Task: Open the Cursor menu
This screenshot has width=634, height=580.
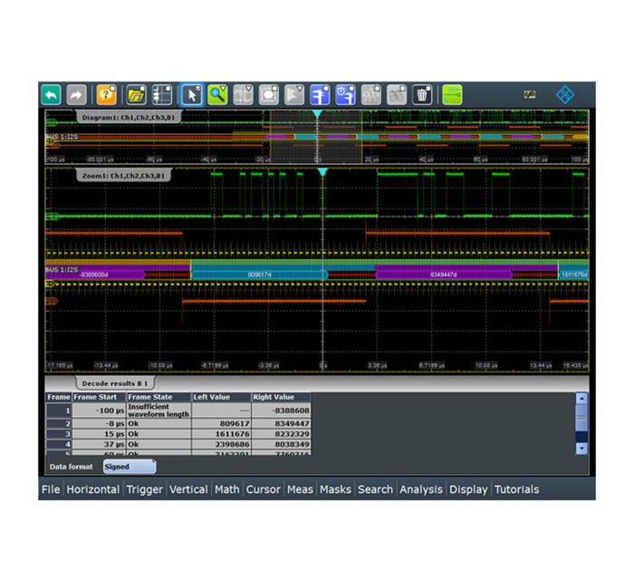Action: tap(263, 489)
